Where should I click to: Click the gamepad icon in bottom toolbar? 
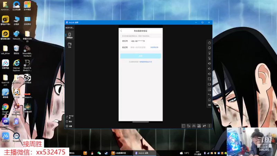(x=194, y=126)
